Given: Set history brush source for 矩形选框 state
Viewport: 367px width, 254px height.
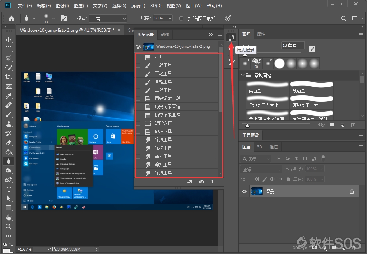Looking at the screenshot, I should point(138,123).
